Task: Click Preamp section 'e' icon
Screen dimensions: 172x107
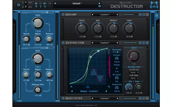Action: 147,14
